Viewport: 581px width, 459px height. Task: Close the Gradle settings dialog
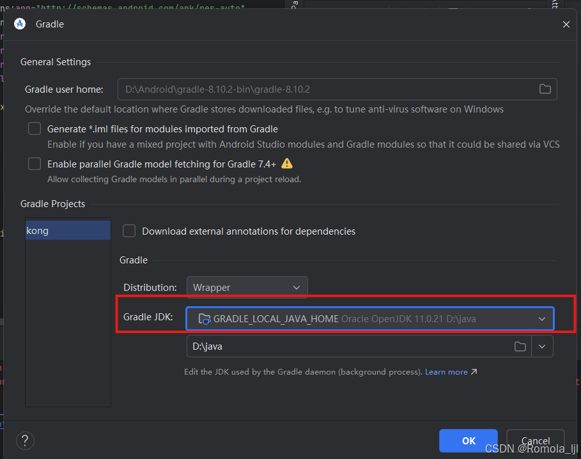tap(566, 24)
